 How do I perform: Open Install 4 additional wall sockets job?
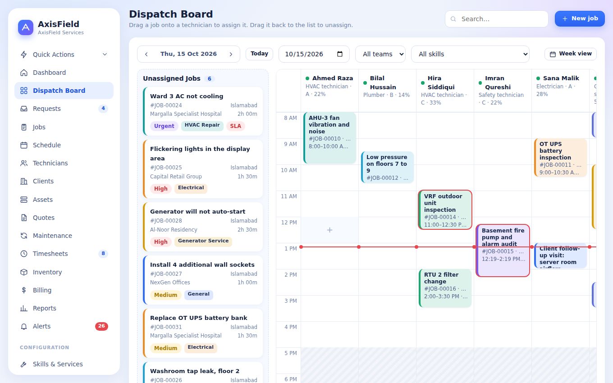pos(203,280)
